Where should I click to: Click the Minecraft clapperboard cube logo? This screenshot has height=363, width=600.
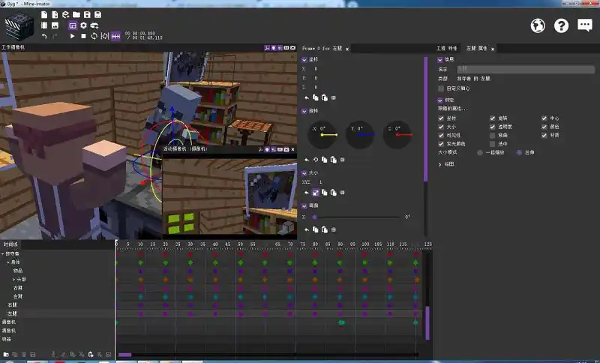tap(19, 26)
